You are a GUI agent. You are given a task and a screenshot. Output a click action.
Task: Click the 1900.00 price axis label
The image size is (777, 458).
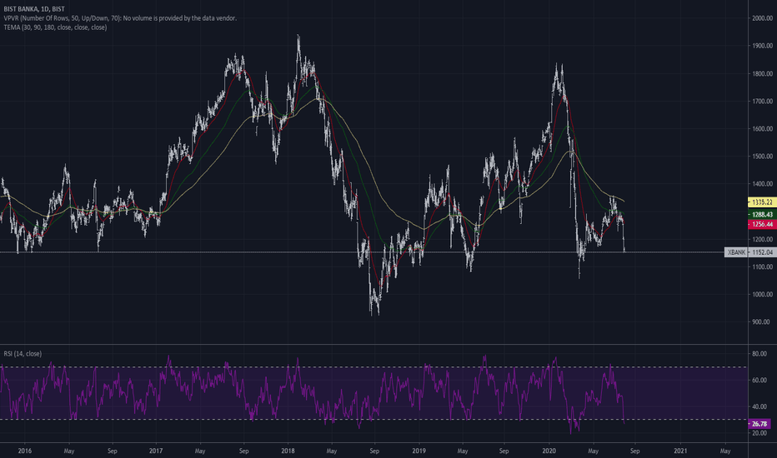tap(762, 46)
